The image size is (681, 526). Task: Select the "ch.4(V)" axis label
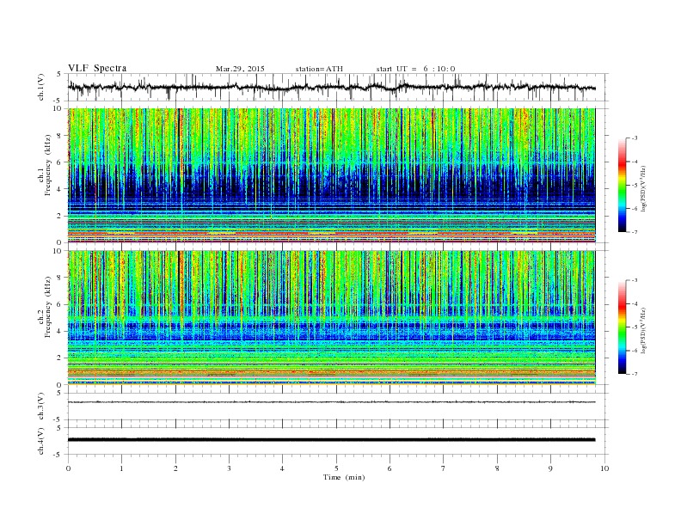click(x=41, y=442)
